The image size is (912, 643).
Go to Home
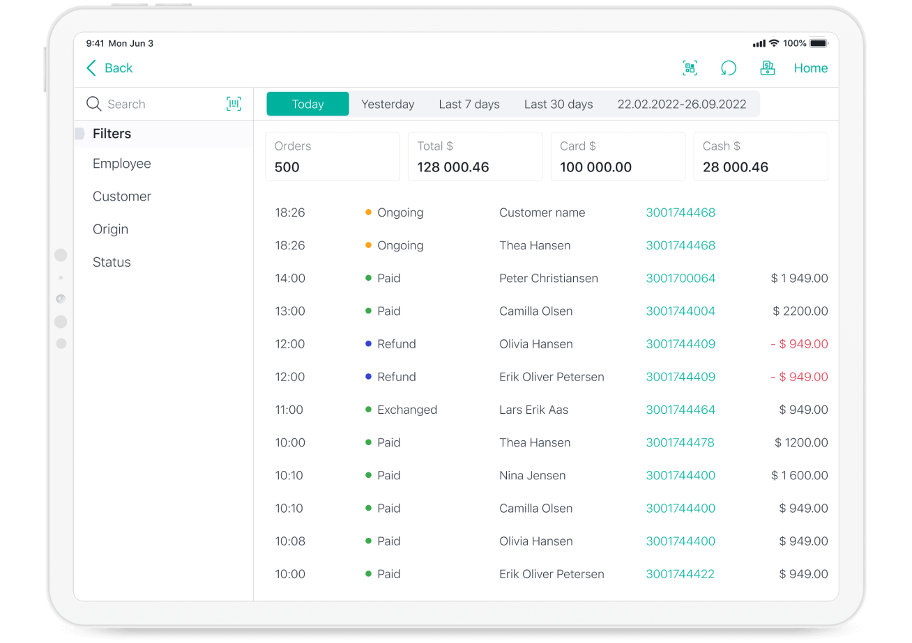click(x=811, y=68)
